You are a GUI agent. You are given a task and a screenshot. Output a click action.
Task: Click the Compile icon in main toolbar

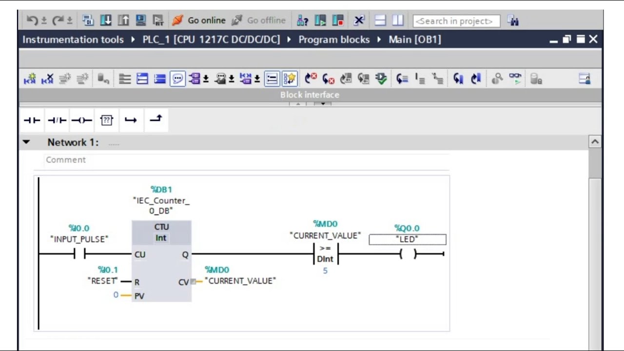pos(88,20)
